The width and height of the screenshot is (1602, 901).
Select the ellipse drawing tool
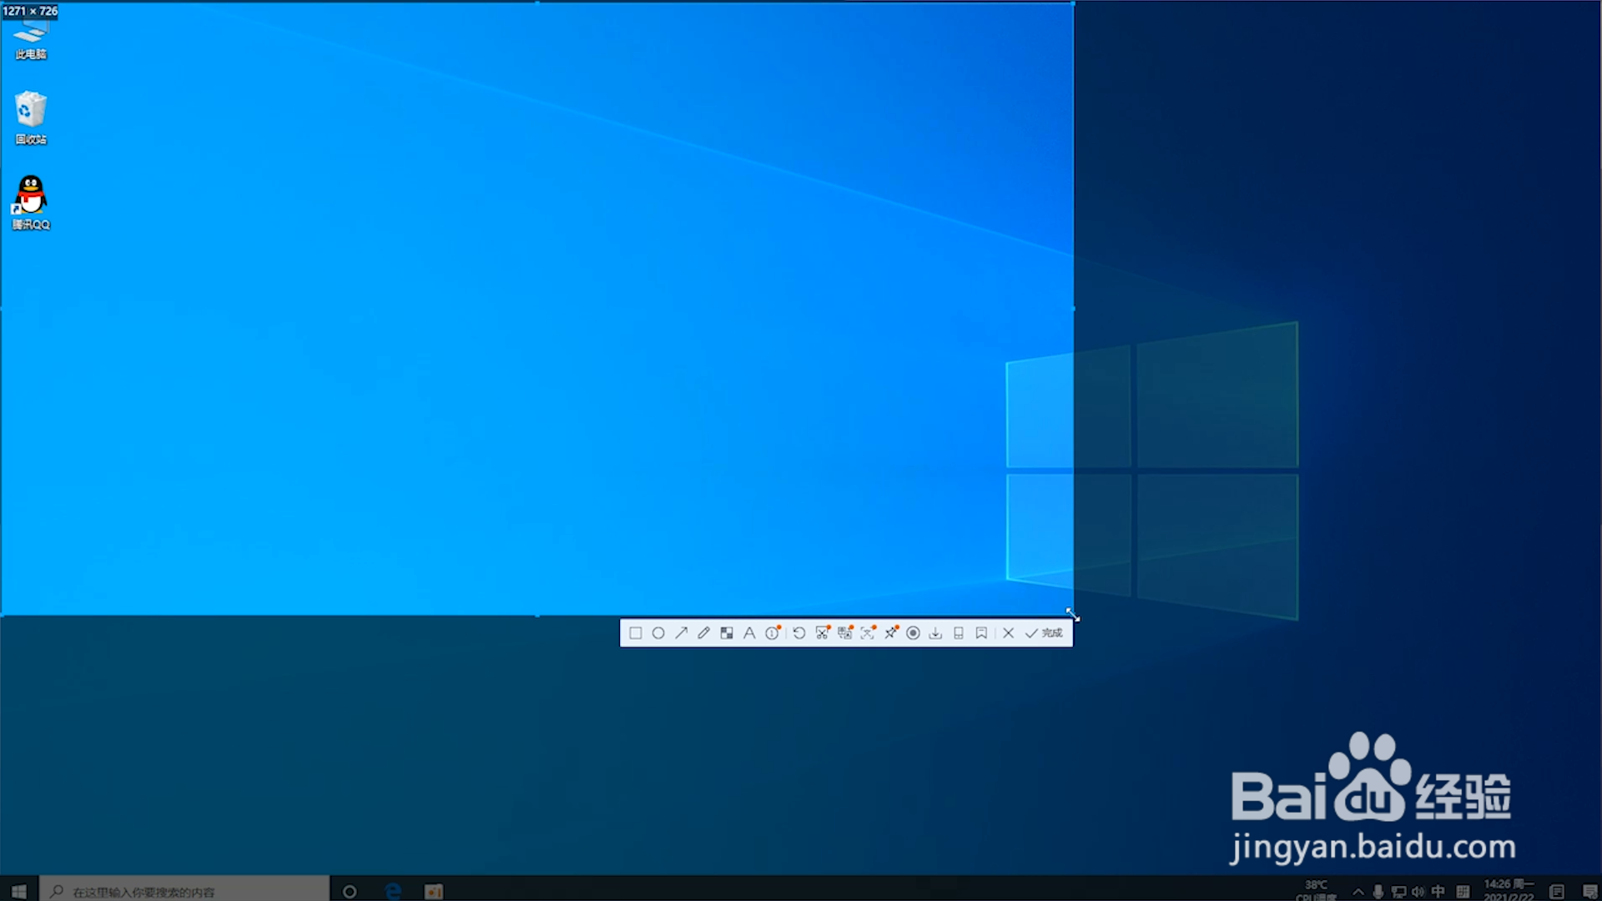coord(658,633)
